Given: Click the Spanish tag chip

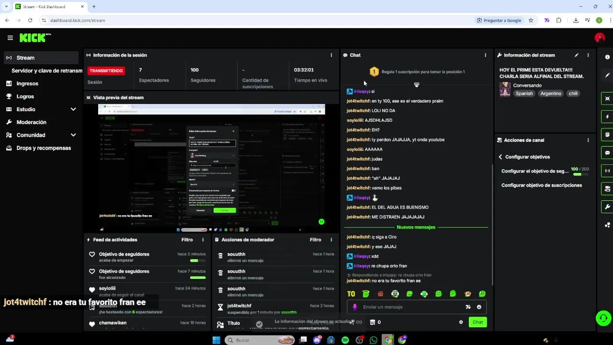Looking at the screenshot, I should tap(524, 93).
